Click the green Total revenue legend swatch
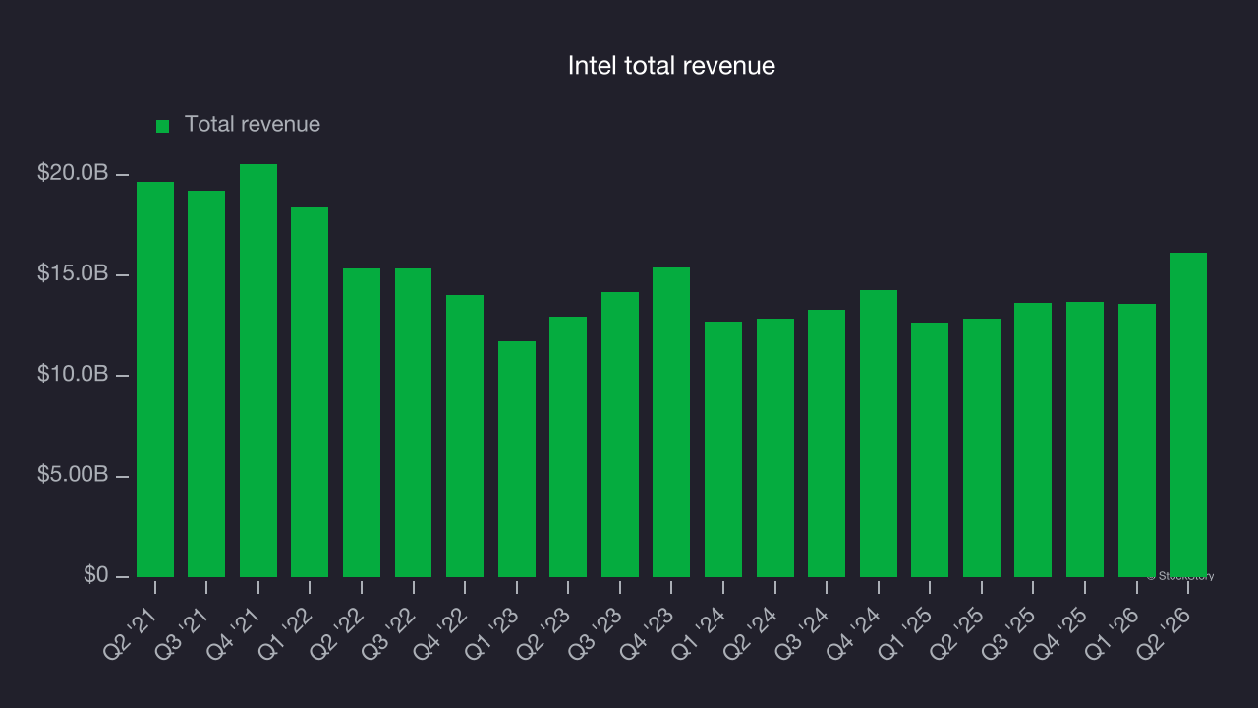 (163, 126)
